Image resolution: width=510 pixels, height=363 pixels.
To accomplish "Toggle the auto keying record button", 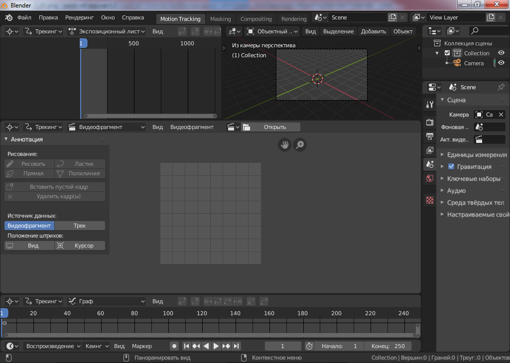I will (174, 346).
